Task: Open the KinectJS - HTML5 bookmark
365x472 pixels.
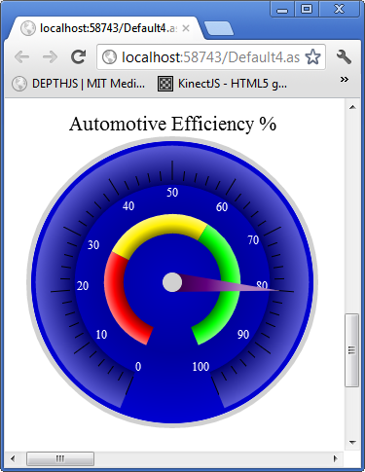Action: (222, 84)
